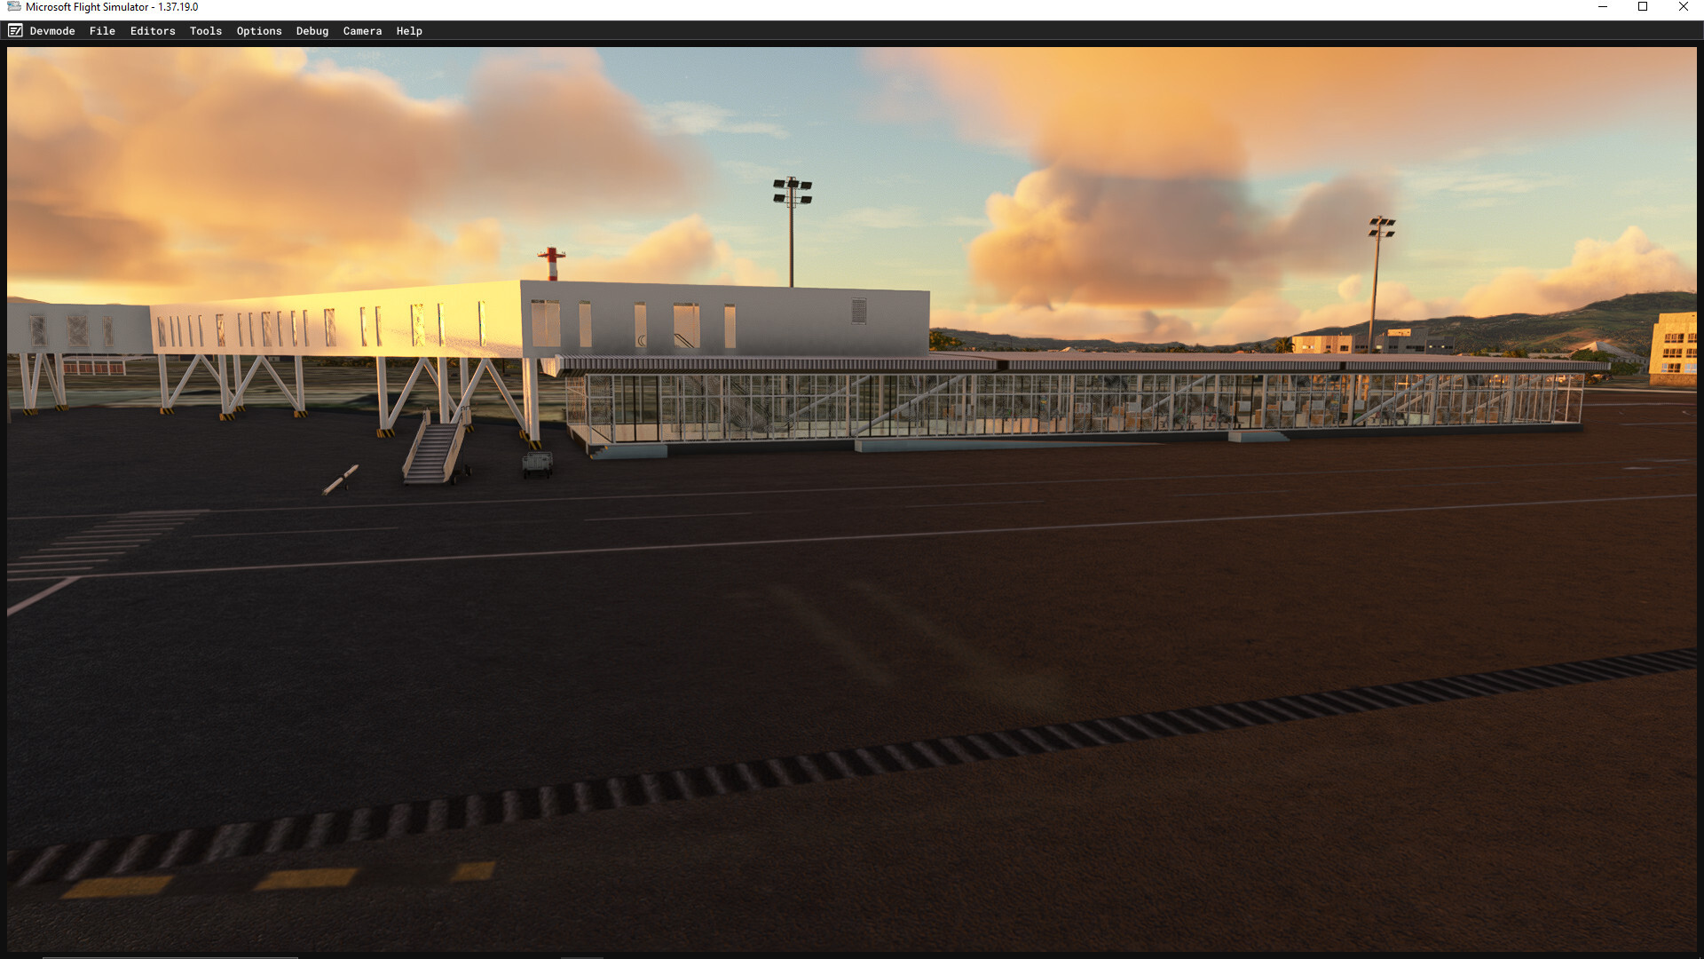Click the tall center floodlight mast top
1704x959 pixels.
792,191
